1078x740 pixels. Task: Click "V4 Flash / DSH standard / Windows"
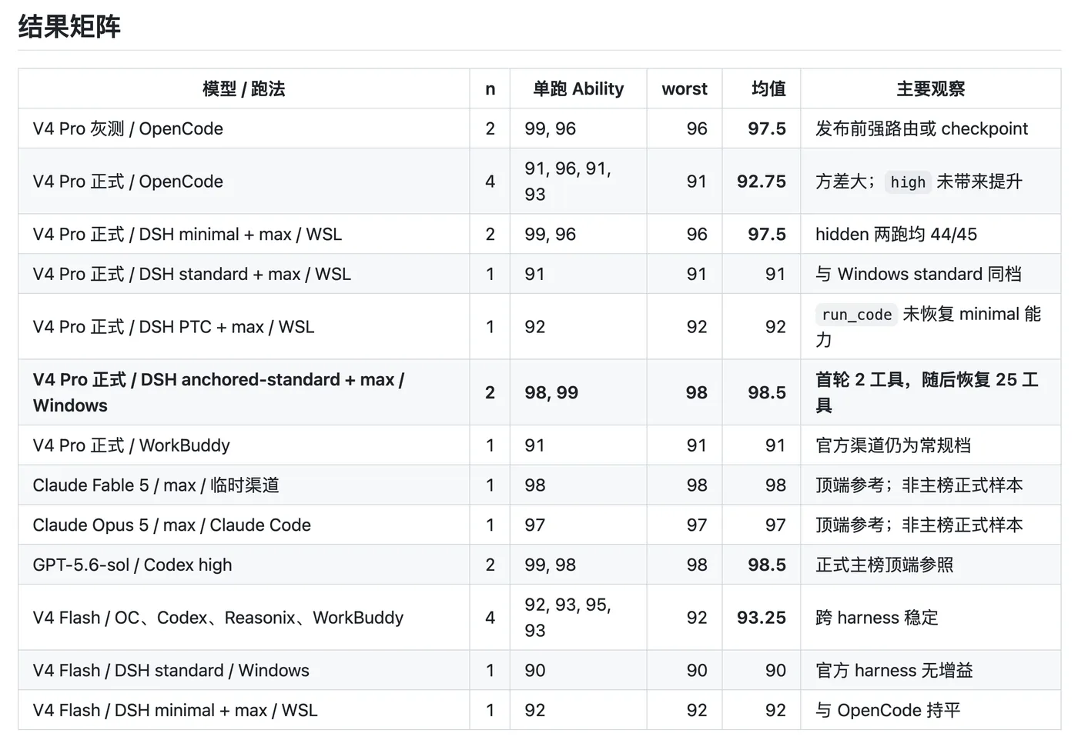pyautogui.click(x=171, y=671)
